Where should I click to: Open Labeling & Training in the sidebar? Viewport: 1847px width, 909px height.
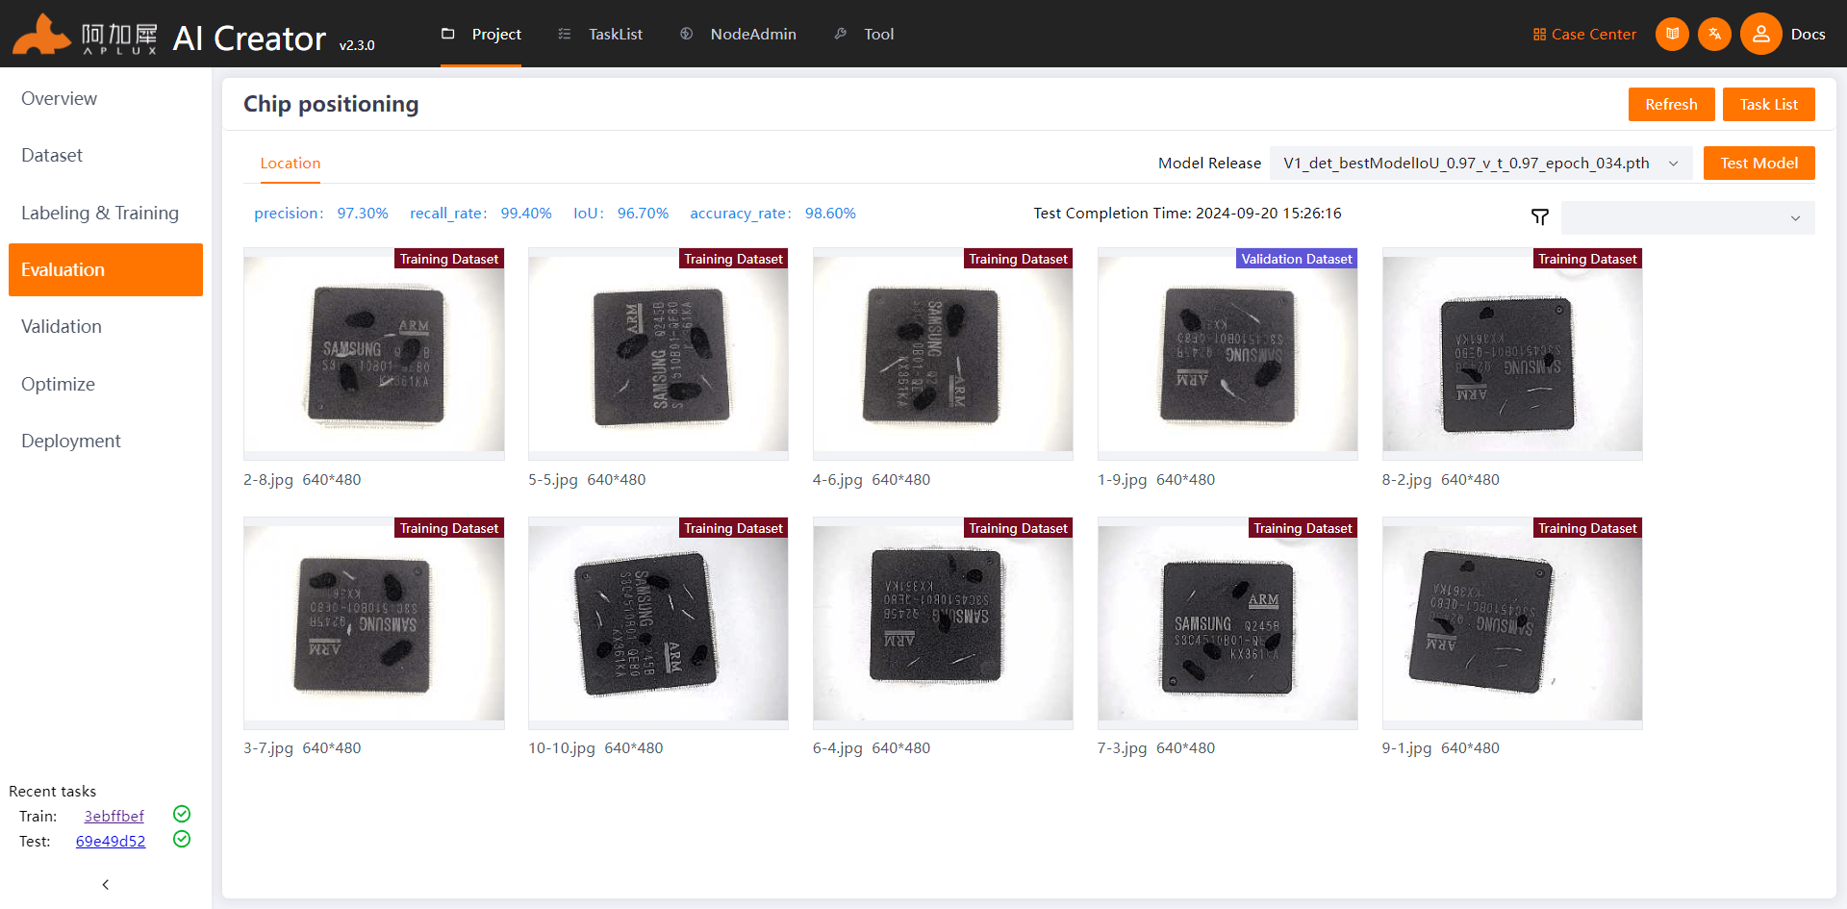(x=106, y=213)
